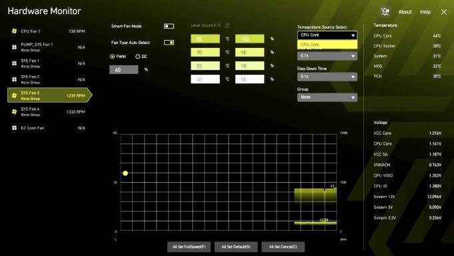Click the 90 % fan speed field

pos(249,53)
